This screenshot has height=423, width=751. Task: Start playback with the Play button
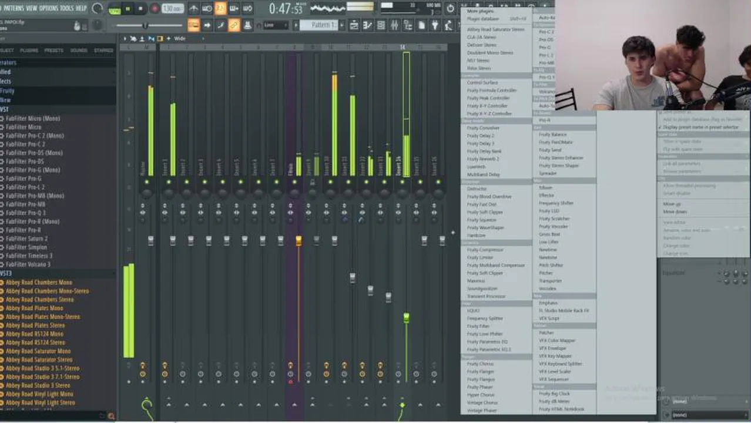pos(128,8)
